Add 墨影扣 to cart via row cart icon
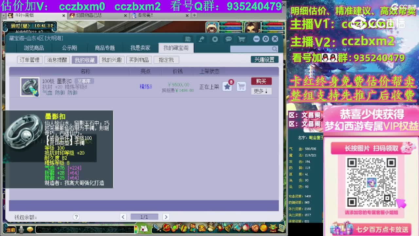This screenshot has width=419, height=236. 241,87
